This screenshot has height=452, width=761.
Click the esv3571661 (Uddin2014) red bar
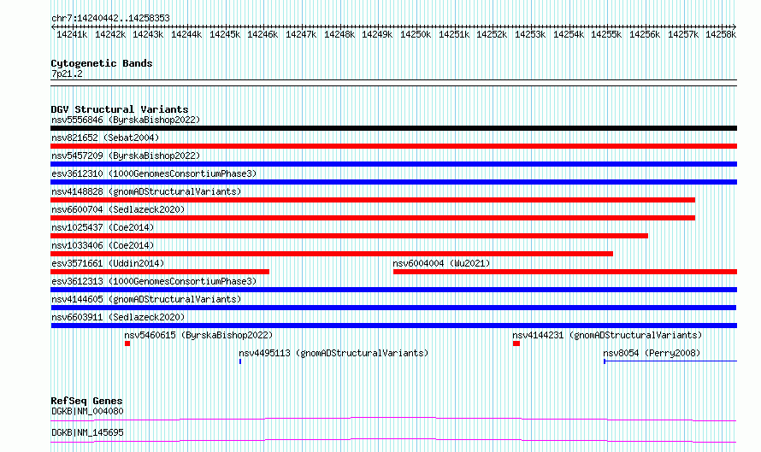pyautogui.click(x=160, y=272)
